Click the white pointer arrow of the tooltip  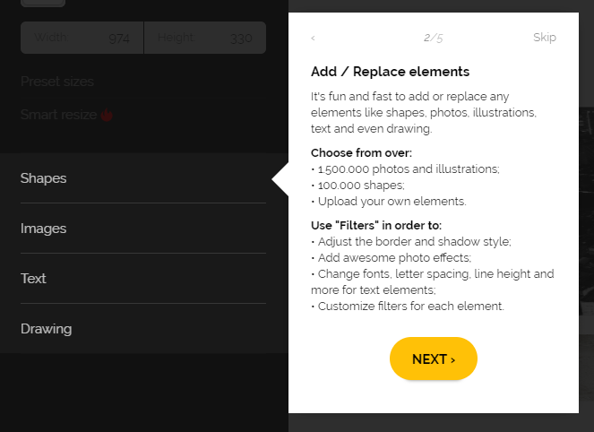[280, 179]
